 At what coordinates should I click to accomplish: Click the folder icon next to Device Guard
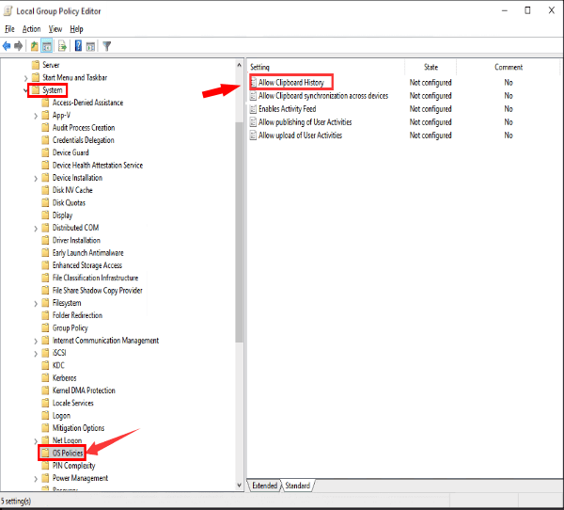pyautogui.click(x=45, y=152)
